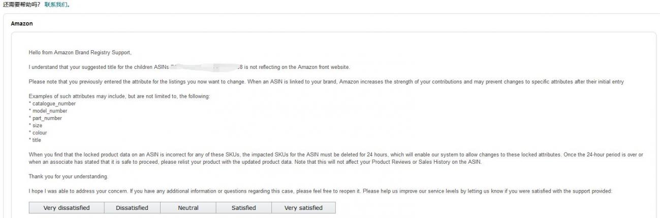
Task: Click the 还需要帮助吗 help text
Action: pos(21,4)
